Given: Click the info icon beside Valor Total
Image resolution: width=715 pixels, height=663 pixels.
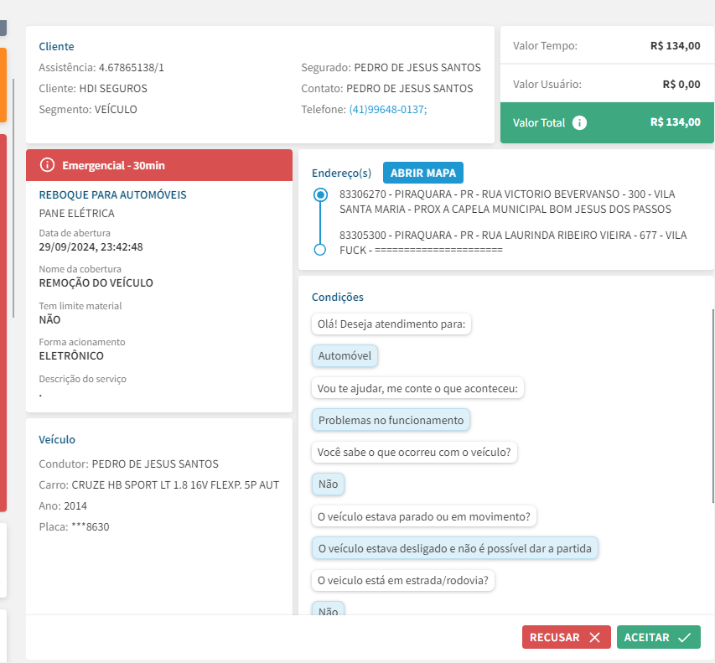Looking at the screenshot, I should (580, 122).
